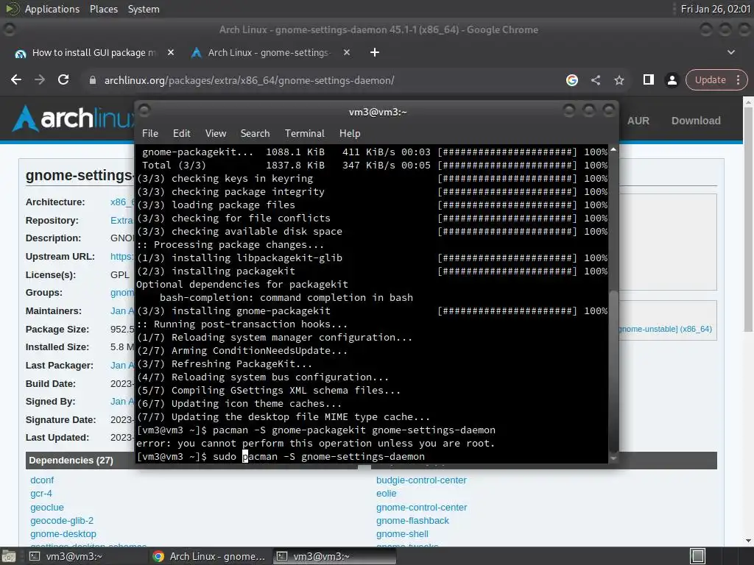Open gnome-control-center link
This screenshot has width=754, height=565.
[421, 508]
